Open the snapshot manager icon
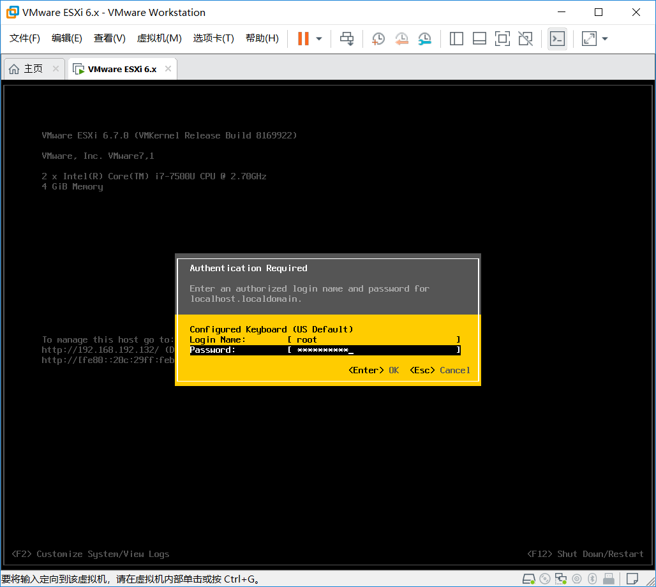 tap(424, 39)
